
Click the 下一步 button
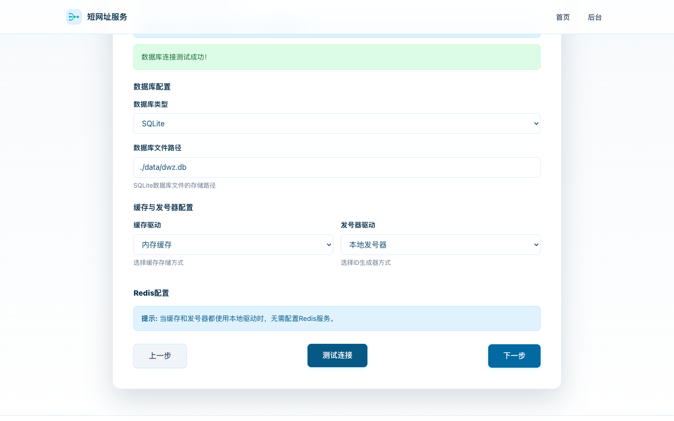[514, 356]
